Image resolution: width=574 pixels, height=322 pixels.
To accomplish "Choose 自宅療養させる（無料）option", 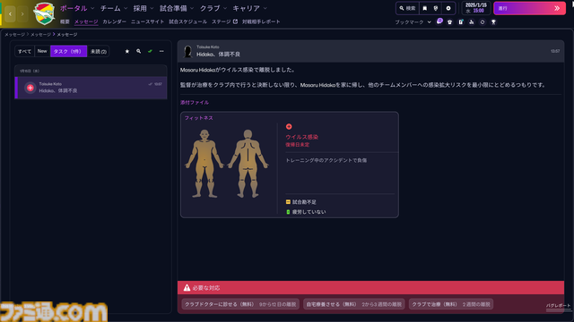I will click(354, 304).
